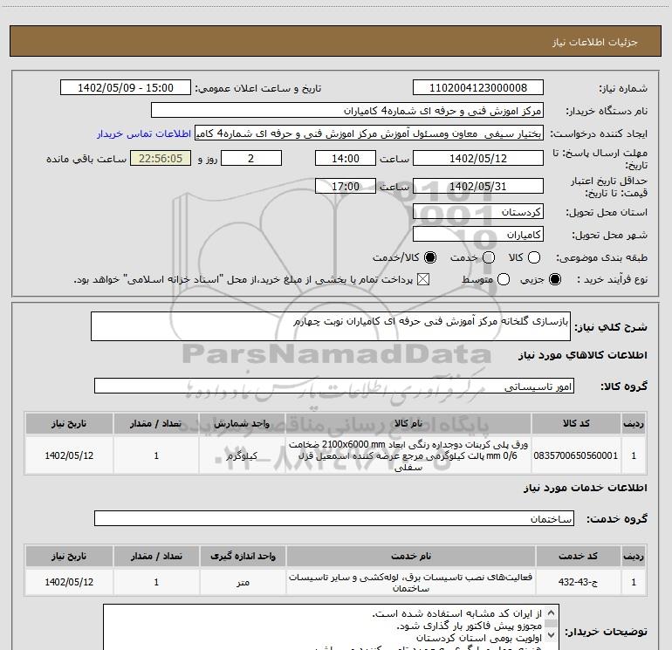Select the کالا radio button
This screenshot has height=650, width=672.
pos(533,257)
